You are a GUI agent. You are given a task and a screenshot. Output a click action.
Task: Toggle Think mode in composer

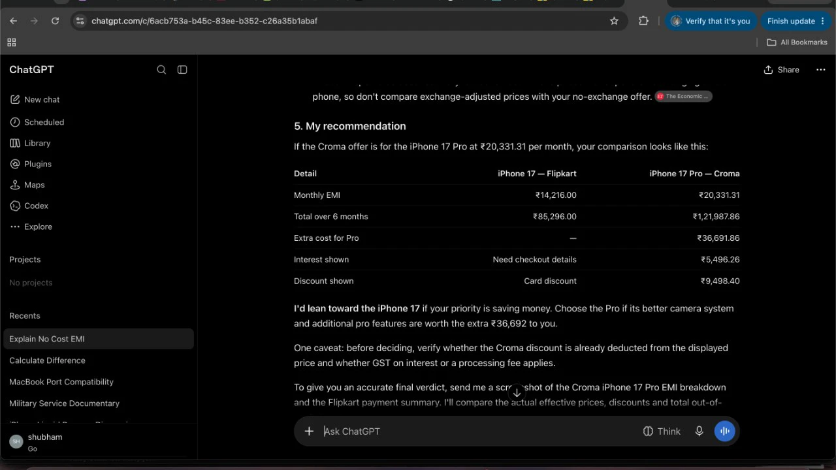(662, 431)
